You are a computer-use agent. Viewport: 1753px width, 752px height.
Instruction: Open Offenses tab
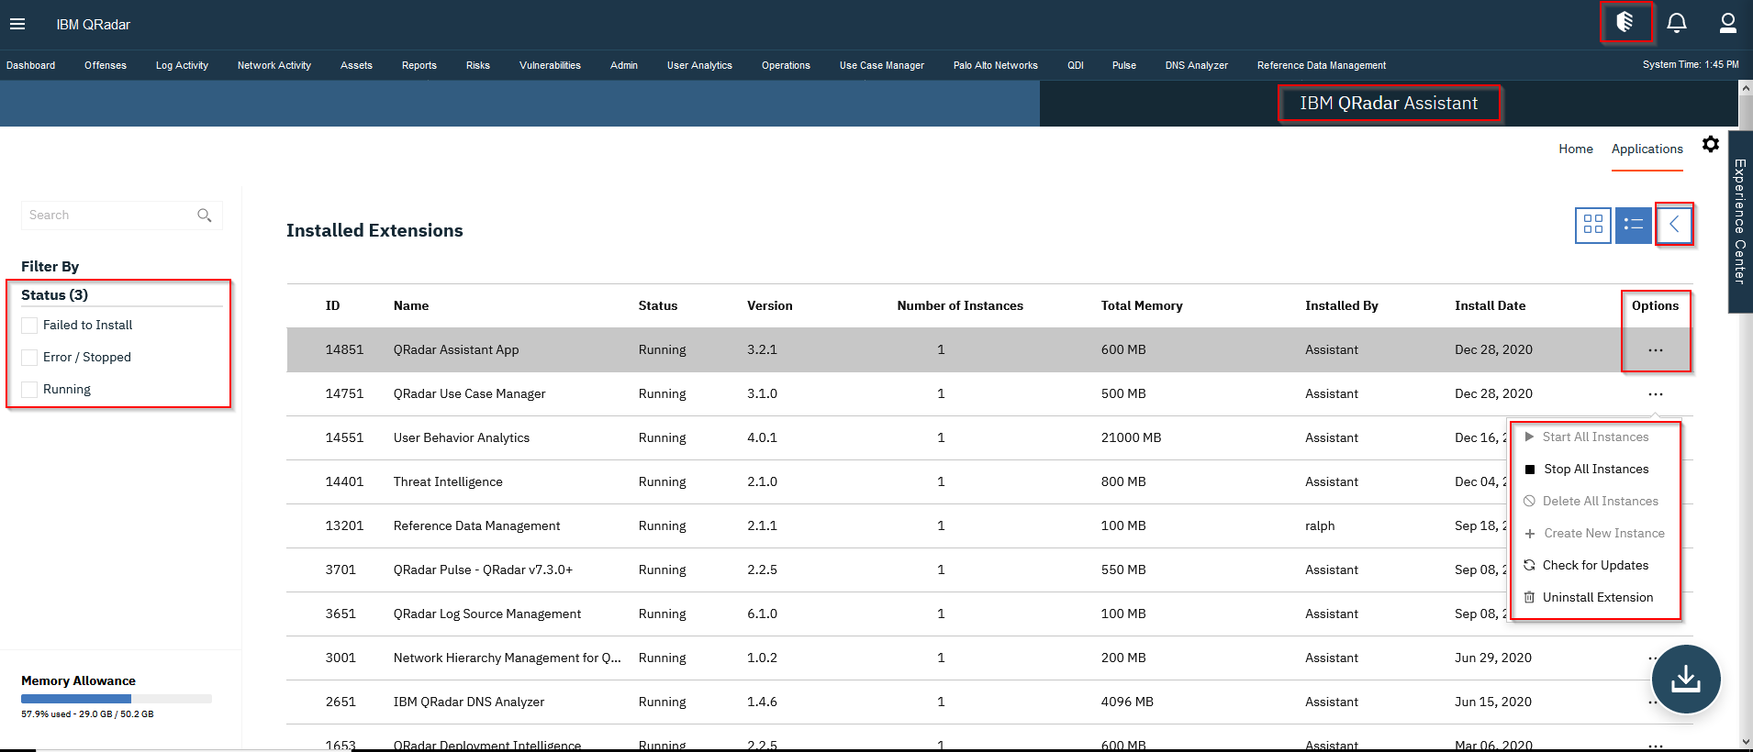[x=106, y=65]
